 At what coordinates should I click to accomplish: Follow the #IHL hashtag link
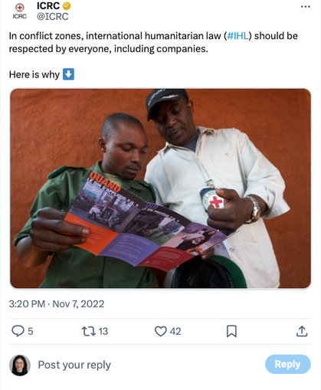click(x=237, y=36)
